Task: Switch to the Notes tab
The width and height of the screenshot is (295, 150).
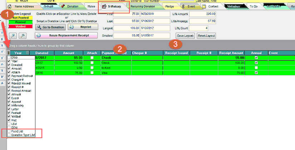Action: point(91,6)
